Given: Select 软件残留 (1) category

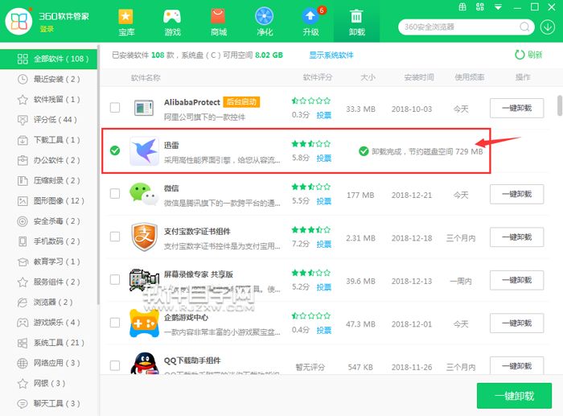Looking at the screenshot, I should click(x=49, y=100).
